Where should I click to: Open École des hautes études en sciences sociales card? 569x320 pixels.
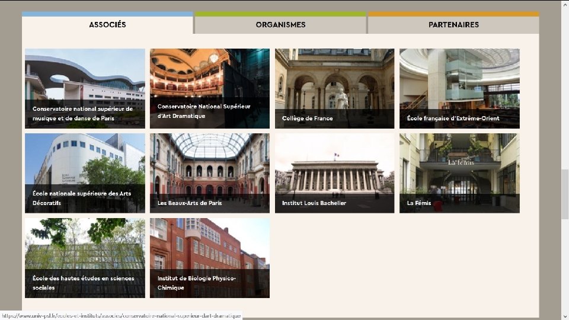click(x=85, y=258)
